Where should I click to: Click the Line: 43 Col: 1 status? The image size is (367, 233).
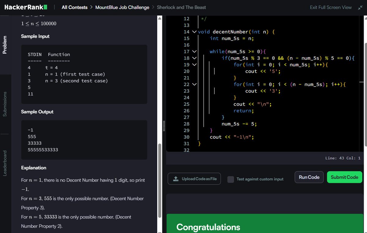click(x=343, y=158)
